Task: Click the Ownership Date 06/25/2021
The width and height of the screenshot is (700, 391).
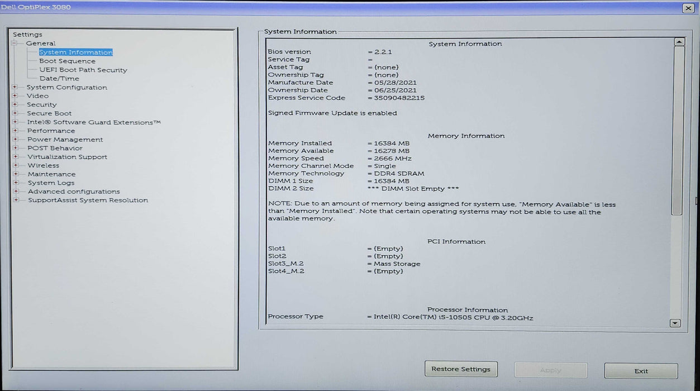Action: pos(395,90)
